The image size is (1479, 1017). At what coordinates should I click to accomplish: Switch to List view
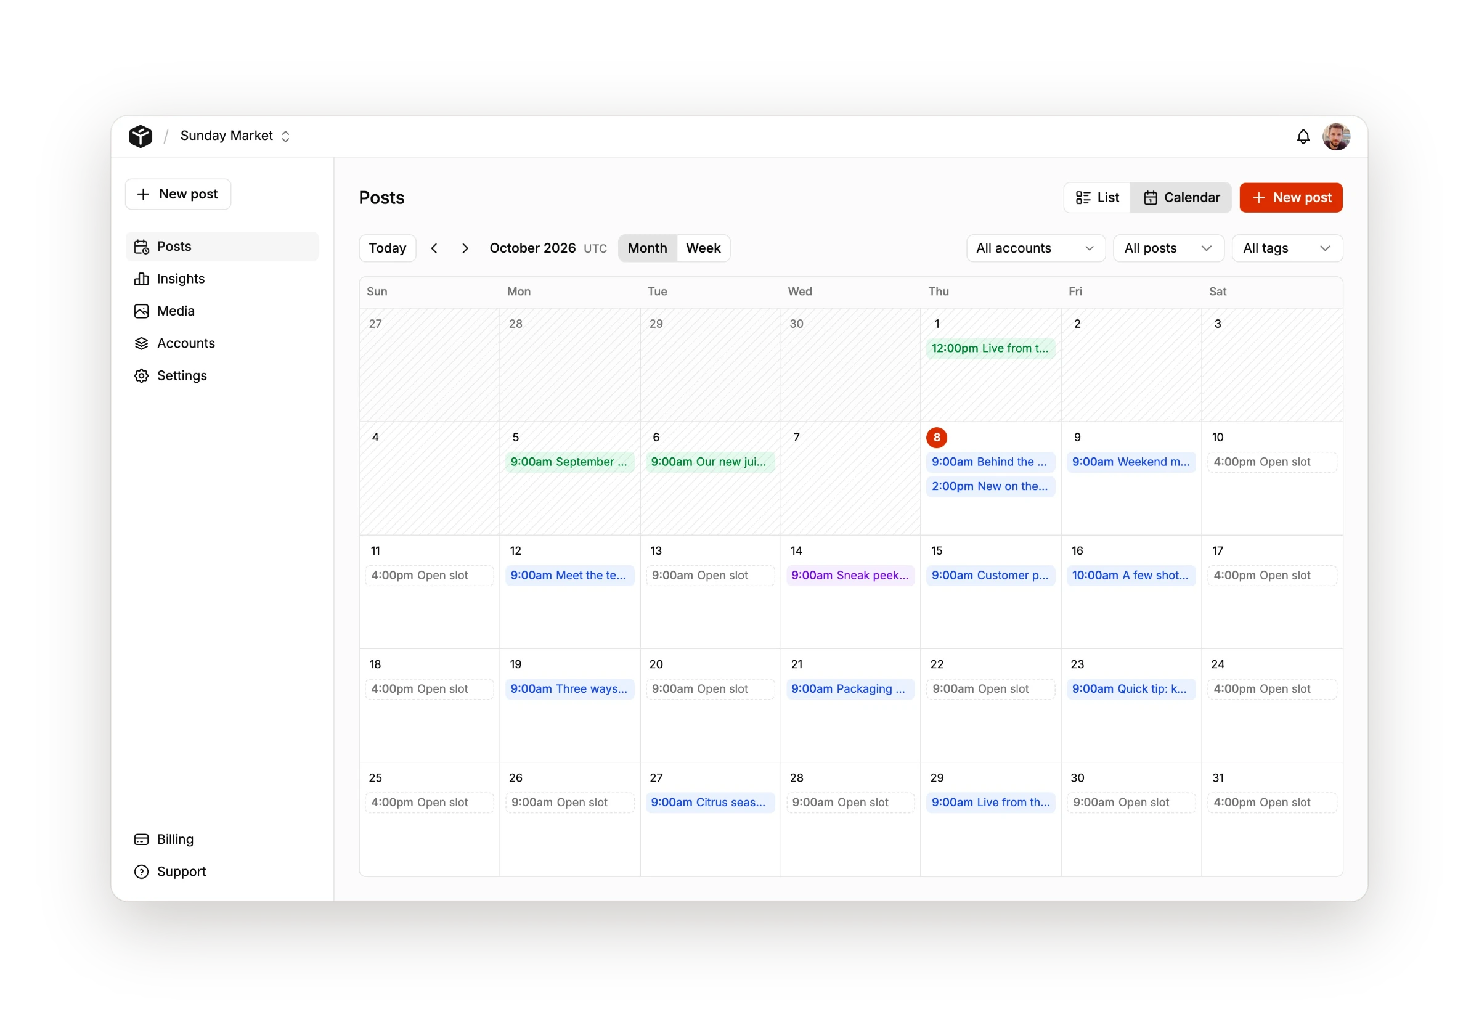[1097, 197]
